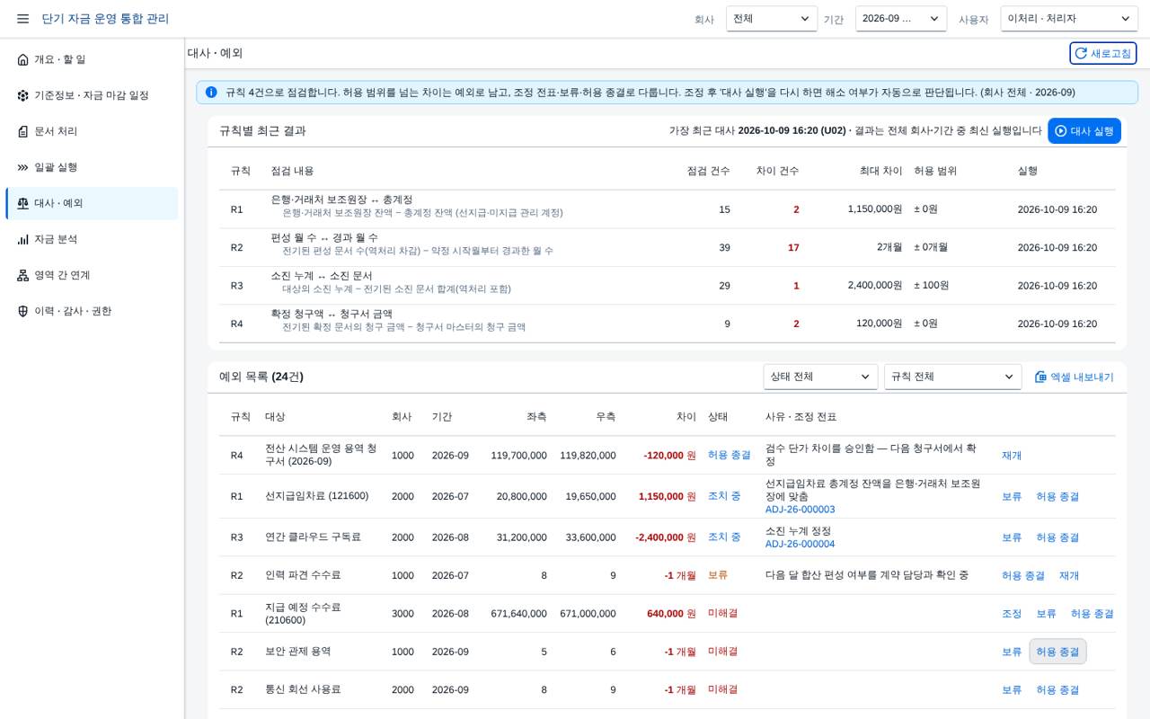Screen dimensions: 1150x719
Task: Click the 대사 실행 button
Action: tap(1084, 131)
